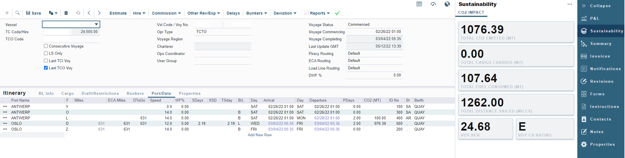Open the Vessel dropdown list
625x158 pixels.
[x=96, y=24]
